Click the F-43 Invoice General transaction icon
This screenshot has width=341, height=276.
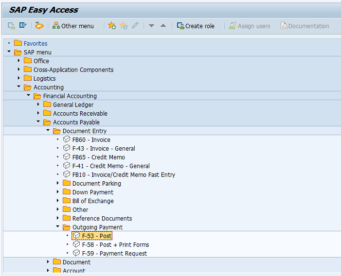point(67,148)
